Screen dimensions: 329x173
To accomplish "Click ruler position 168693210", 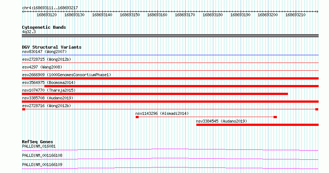I will (295, 15).
